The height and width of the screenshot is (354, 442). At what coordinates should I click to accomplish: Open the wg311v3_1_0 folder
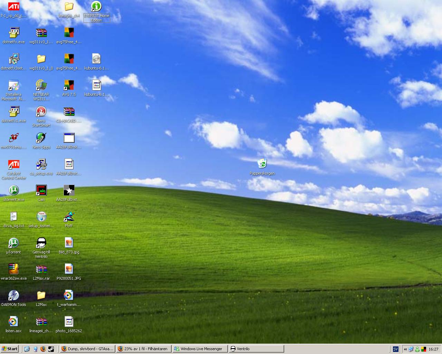[x=41, y=62]
